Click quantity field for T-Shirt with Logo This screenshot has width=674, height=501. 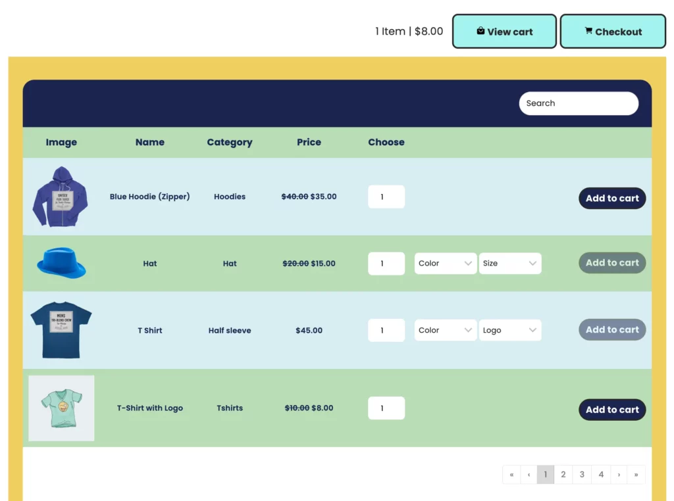point(386,408)
